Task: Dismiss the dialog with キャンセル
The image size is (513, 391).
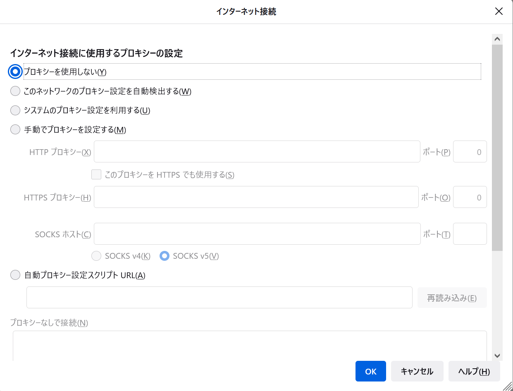Action: pyautogui.click(x=417, y=371)
